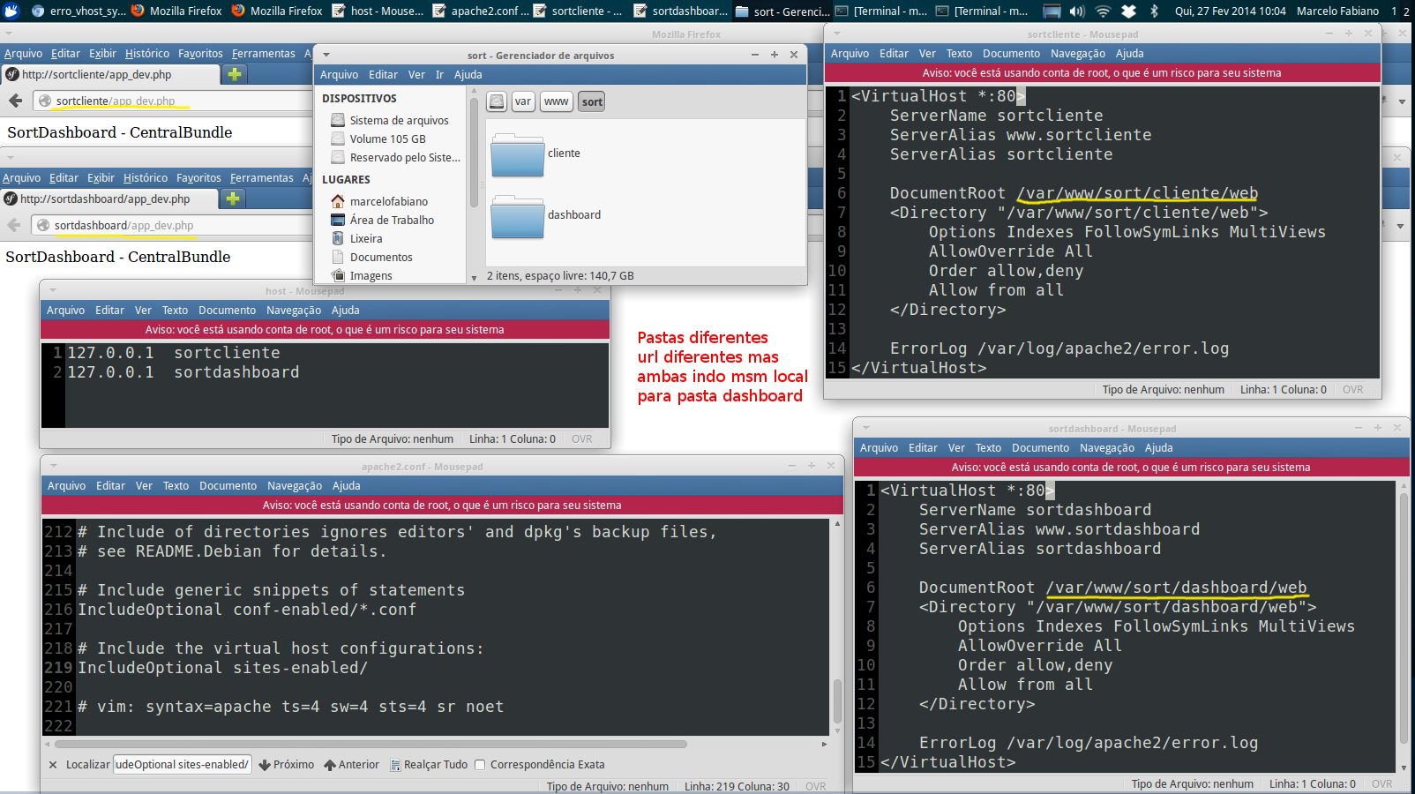The image size is (1415, 794).
Task: Add a new tab in the sortcliente Firefox window
Action: coord(235,74)
